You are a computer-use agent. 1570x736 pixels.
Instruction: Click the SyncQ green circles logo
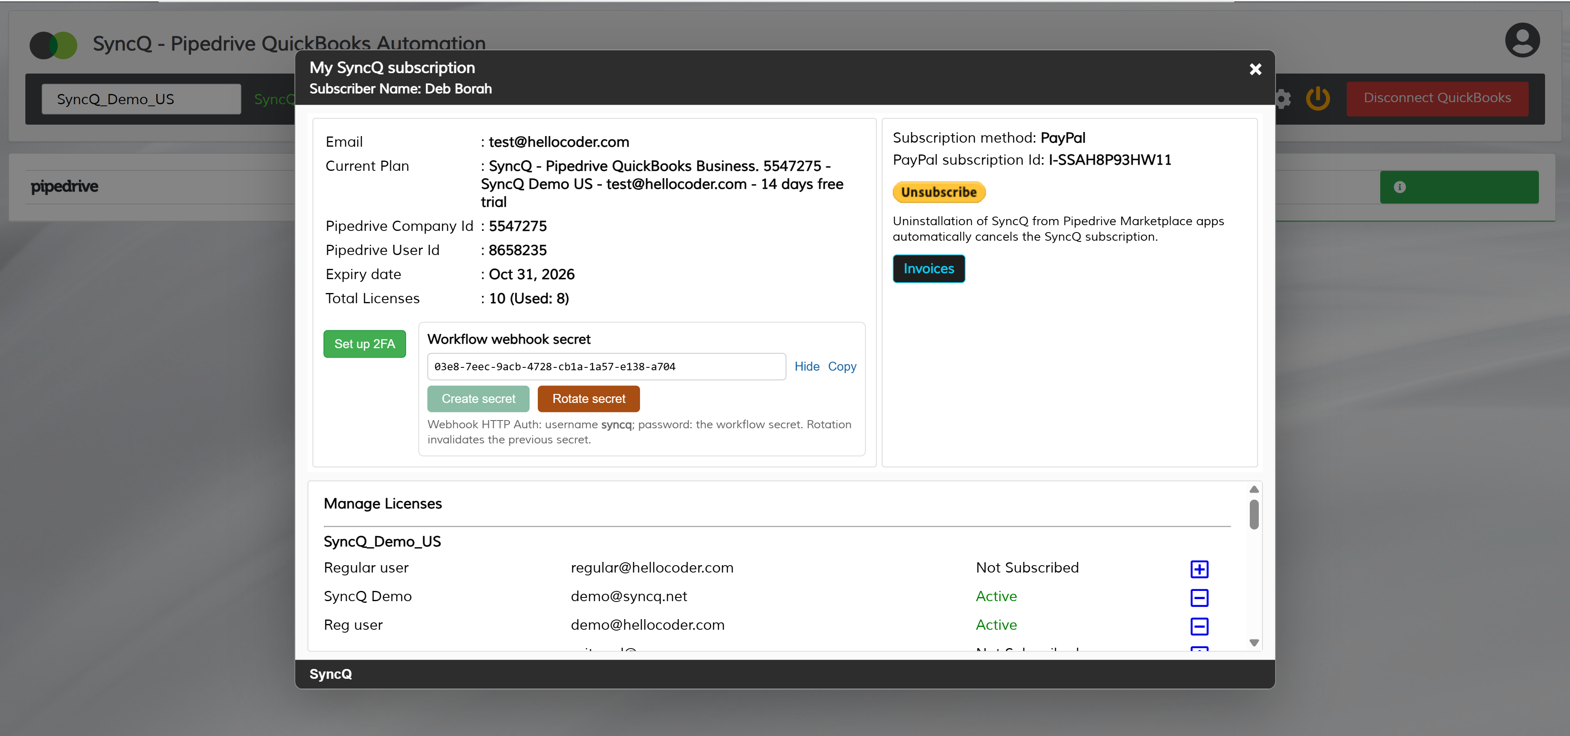(54, 45)
